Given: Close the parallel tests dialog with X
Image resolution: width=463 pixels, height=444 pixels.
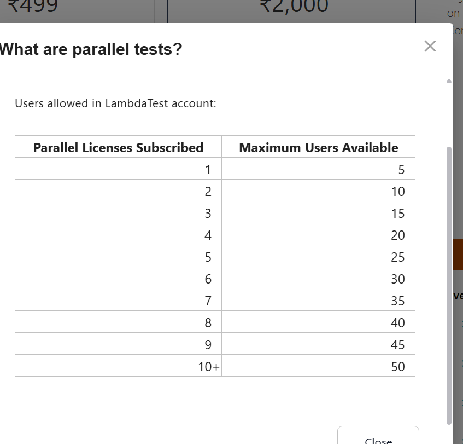Looking at the screenshot, I should [430, 46].
